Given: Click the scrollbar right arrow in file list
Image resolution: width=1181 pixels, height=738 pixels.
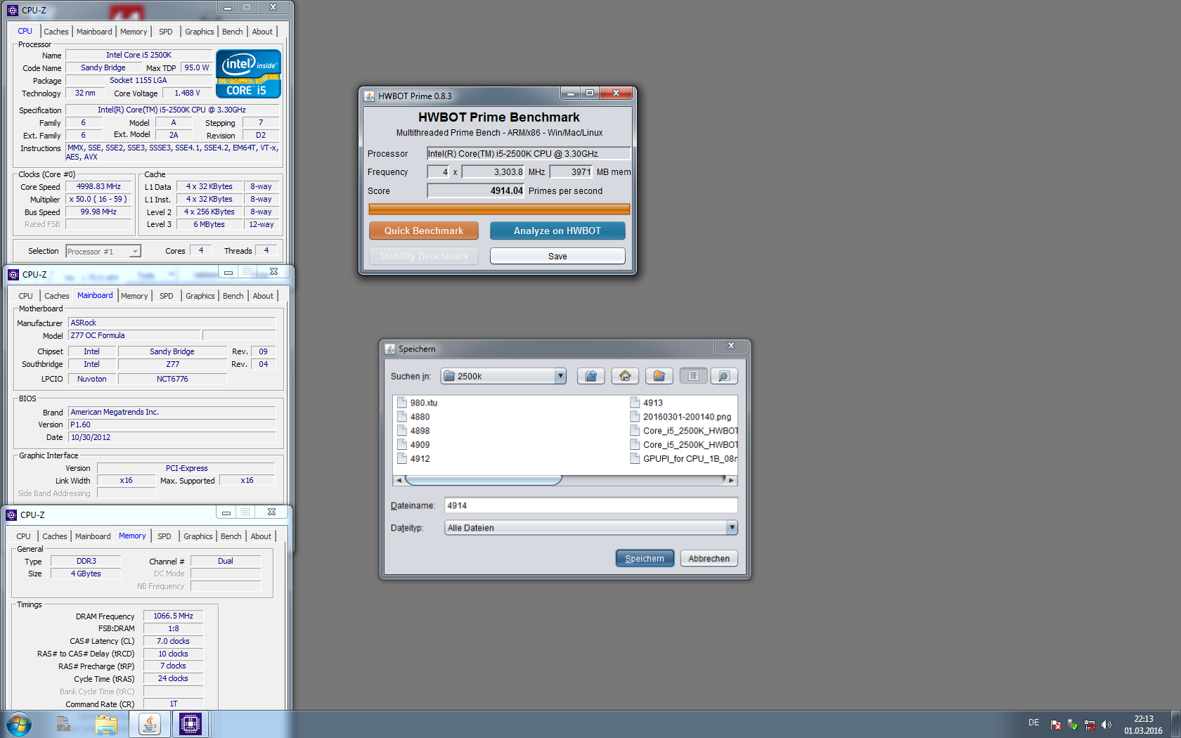Looking at the screenshot, I should pos(731,480).
